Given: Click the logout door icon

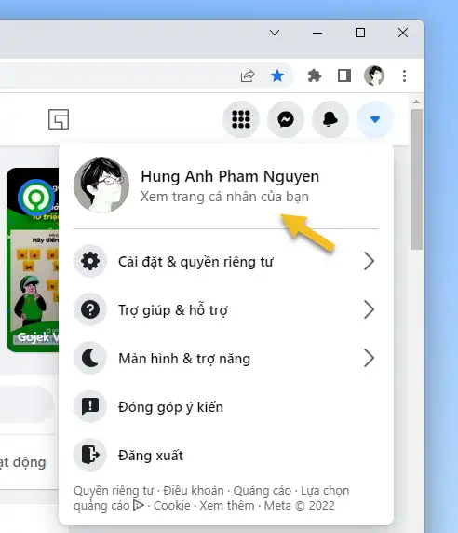Looking at the screenshot, I should (90, 455).
